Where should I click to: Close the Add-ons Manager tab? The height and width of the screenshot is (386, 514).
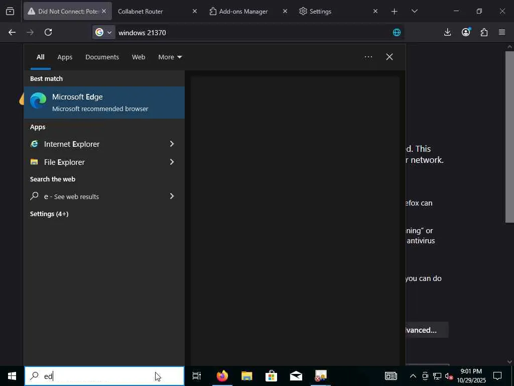(x=285, y=11)
